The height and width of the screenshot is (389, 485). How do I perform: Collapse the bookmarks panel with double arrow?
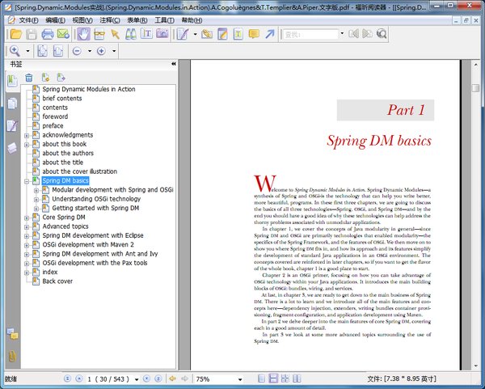(x=174, y=64)
